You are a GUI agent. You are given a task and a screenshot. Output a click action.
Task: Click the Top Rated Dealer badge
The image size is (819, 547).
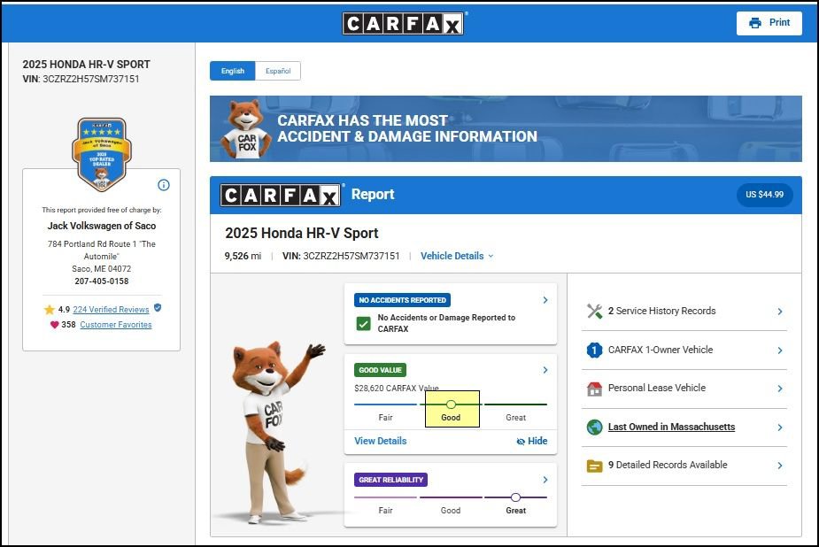102,155
